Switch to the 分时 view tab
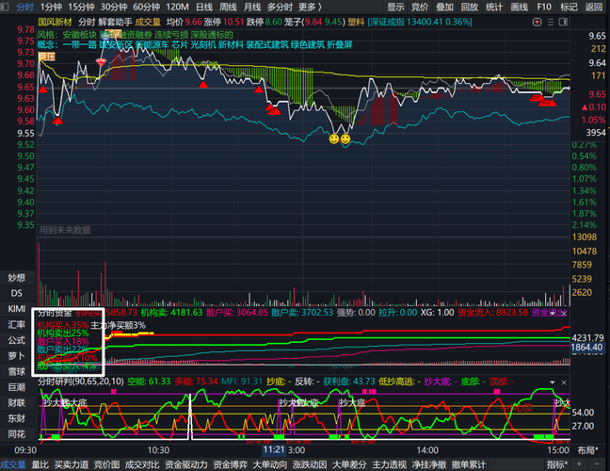 pos(24,7)
